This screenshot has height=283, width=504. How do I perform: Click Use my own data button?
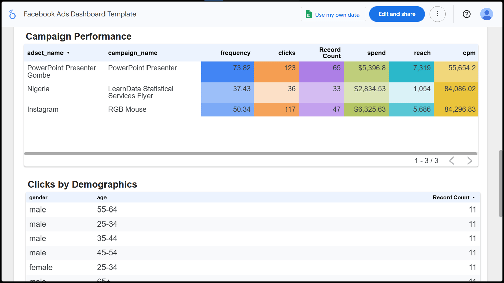(333, 14)
